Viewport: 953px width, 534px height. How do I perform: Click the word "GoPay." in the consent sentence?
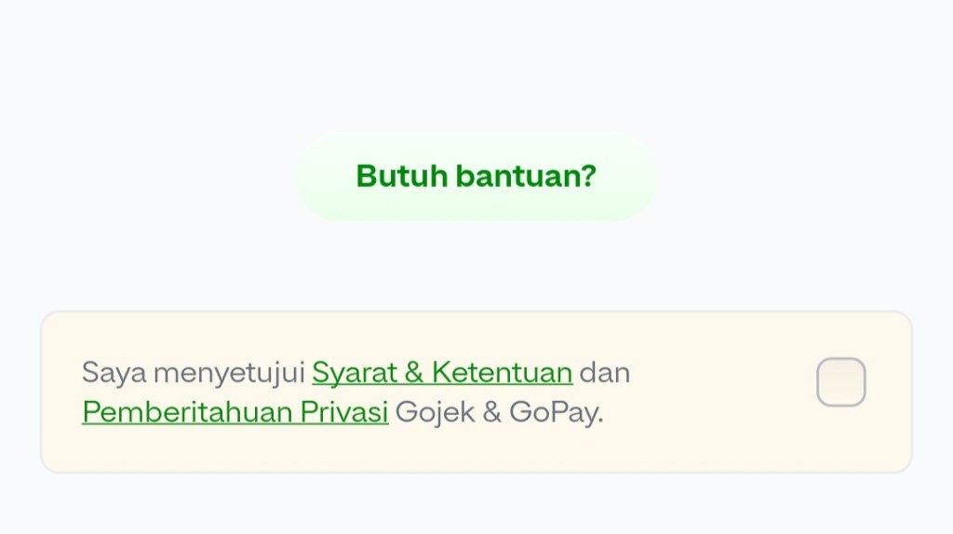coord(557,412)
